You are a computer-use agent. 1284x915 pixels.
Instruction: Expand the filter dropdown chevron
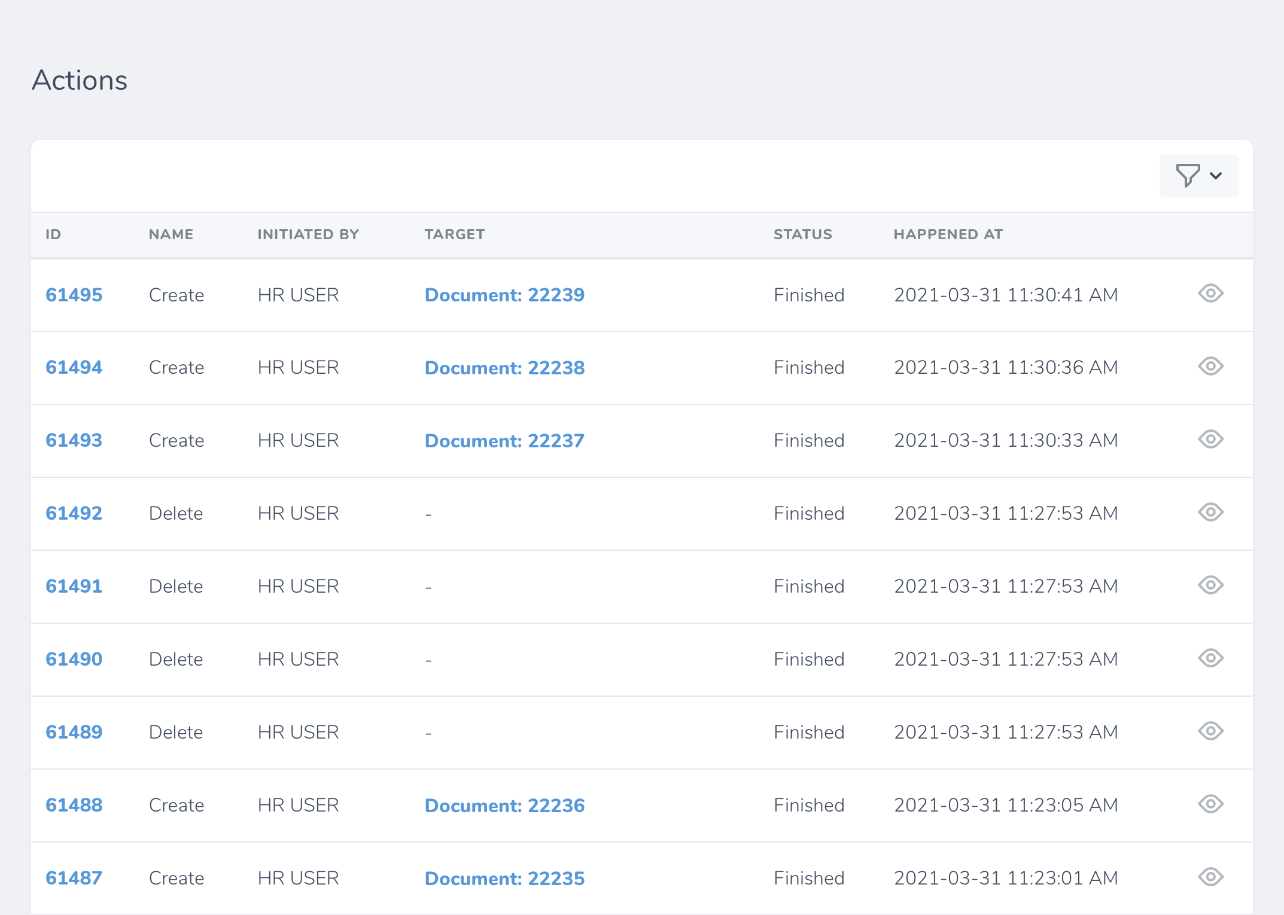(1216, 175)
